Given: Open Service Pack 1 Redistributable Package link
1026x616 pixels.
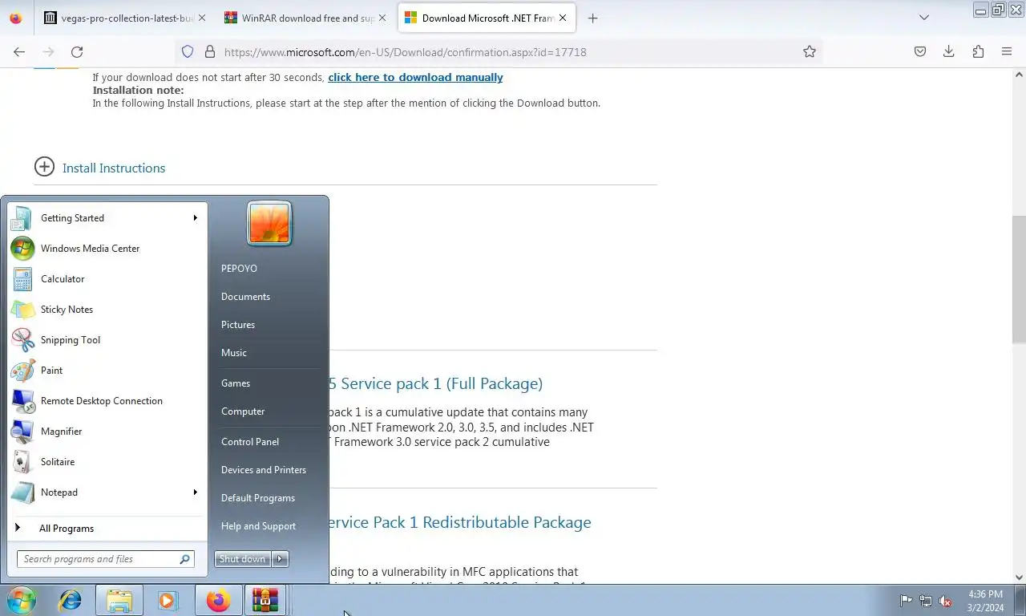Looking at the screenshot, I should 459,522.
